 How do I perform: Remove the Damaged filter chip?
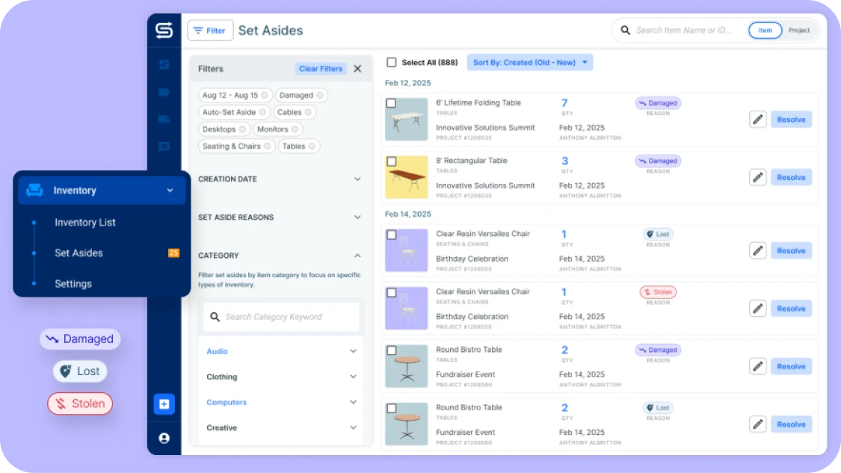click(x=320, y=96)
